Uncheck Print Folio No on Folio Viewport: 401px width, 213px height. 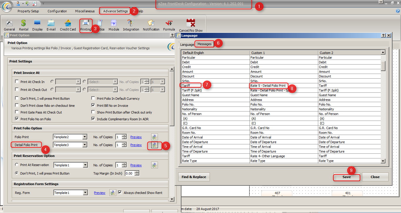17,119
